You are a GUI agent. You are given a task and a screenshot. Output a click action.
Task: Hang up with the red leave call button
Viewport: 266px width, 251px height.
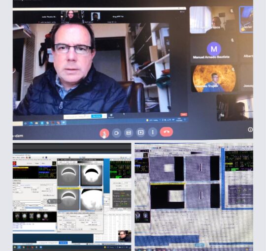166,132
